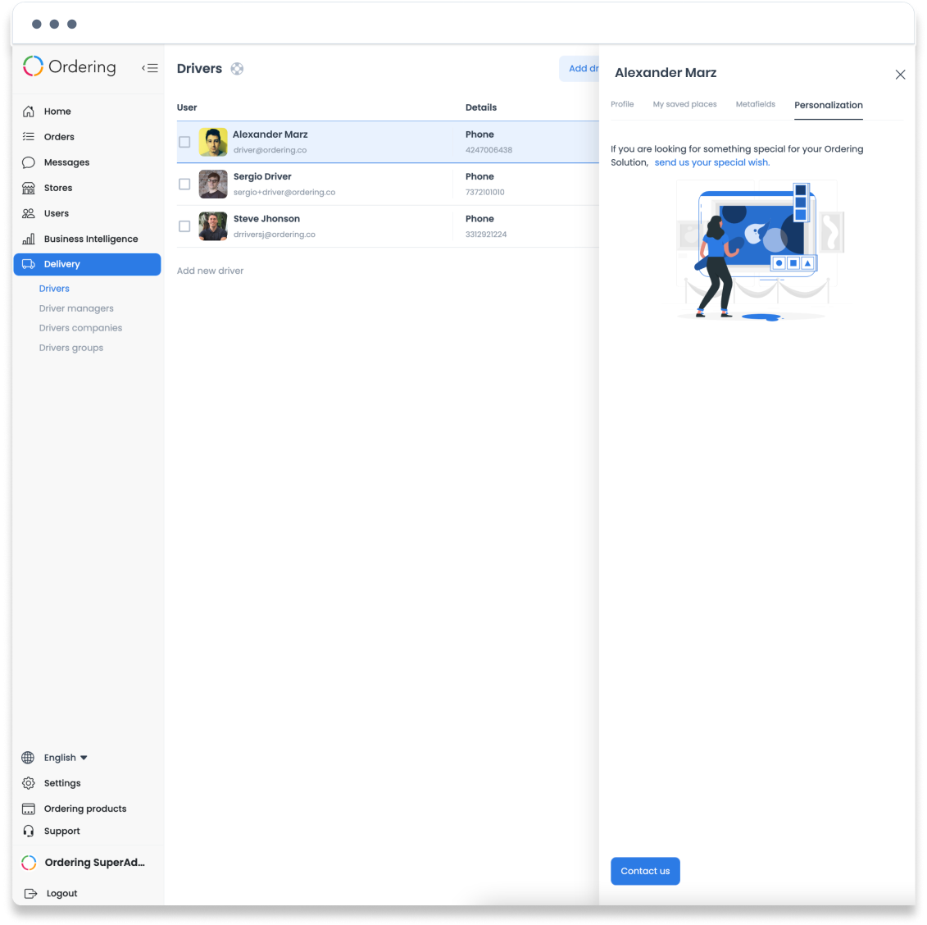Click the Logout link
927x925 pixels.
[x=61, y=893]
